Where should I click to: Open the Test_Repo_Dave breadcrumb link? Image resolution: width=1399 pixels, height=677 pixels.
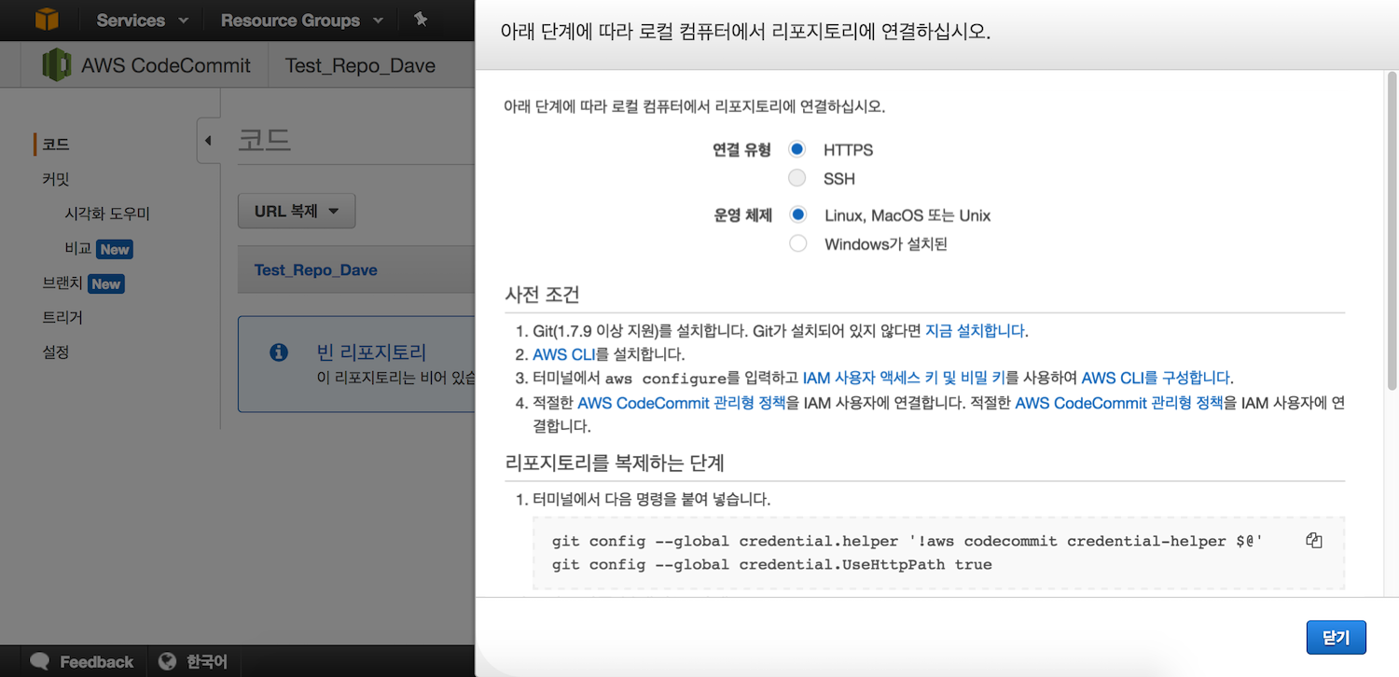click(360, 66)
